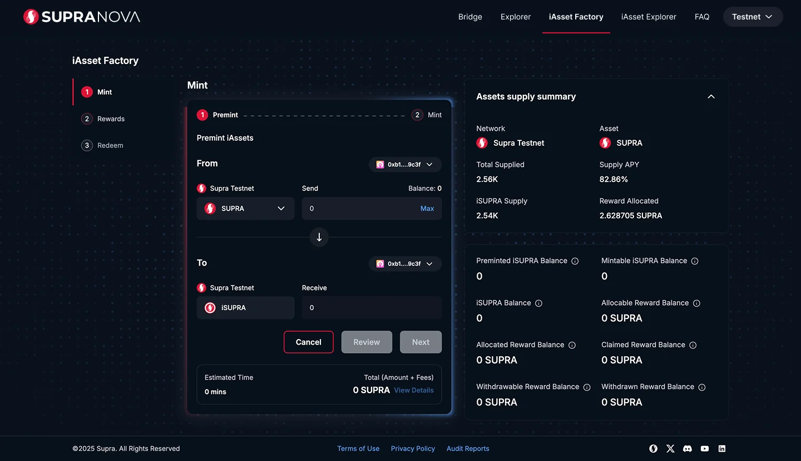Open the Privacy Policy link
Screen dimensions: 801x461
[413, 449]
